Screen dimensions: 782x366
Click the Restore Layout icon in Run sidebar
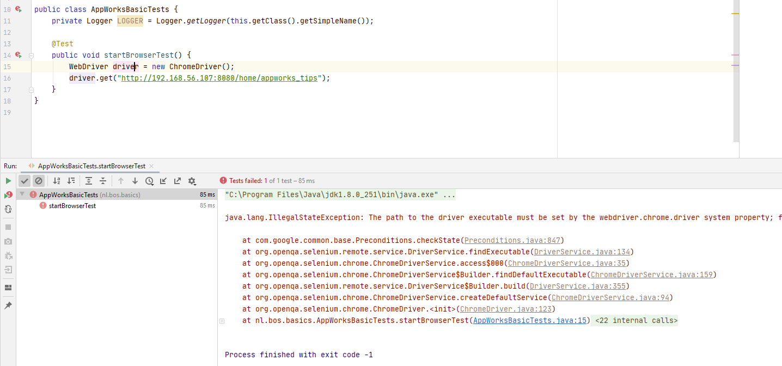coord(8,288)
